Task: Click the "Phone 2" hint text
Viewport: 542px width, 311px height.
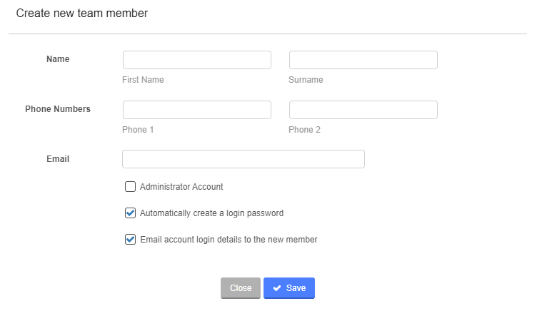Action: tap(304, 130)
